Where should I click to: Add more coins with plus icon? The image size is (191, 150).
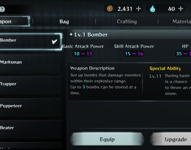point(138,9)
